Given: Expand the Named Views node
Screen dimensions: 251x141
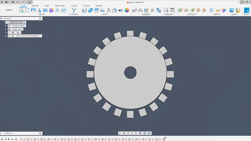Looking at the screenshot, I should pos(6,29).
